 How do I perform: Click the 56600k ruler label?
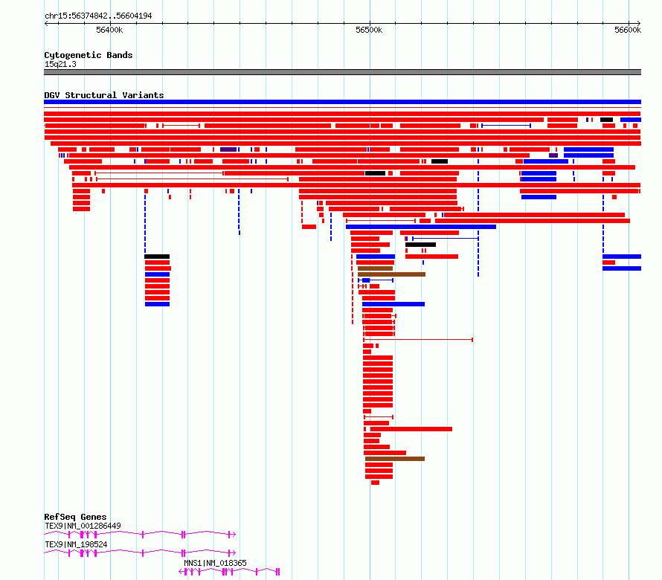pos(628,30)
